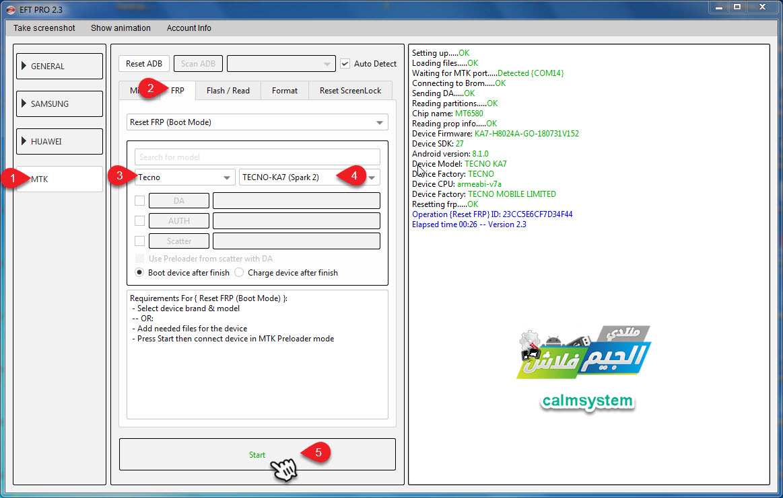
Task: Click the Reset ADB button
Action: pyautogui.click(x=144, y=64)
